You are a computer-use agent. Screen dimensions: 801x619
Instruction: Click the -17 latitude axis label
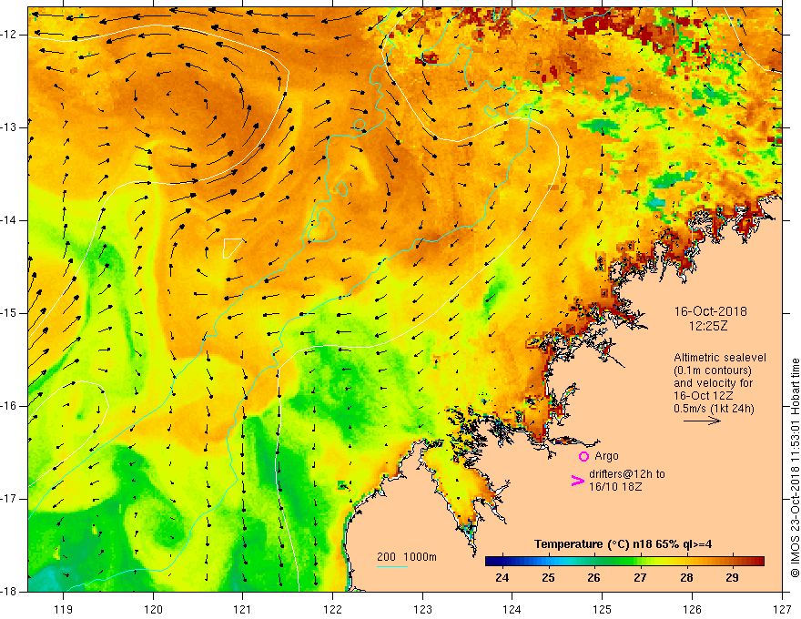[x=9, y=499]
